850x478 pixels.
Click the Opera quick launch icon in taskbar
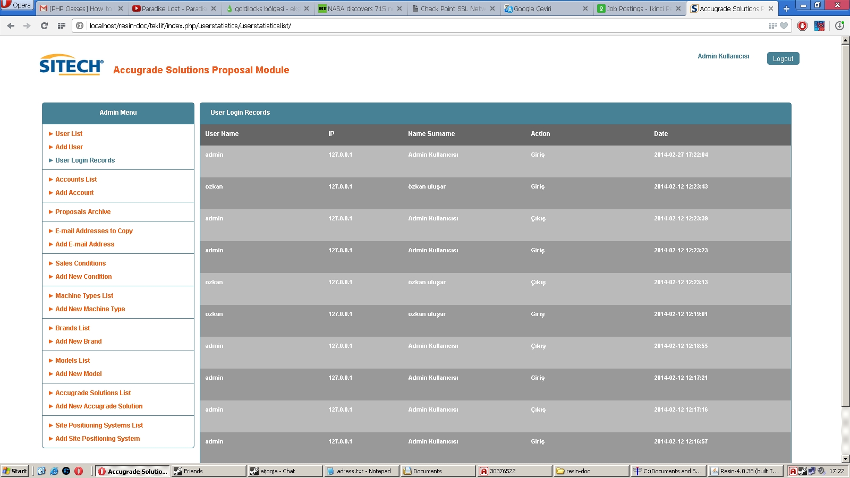click(79, 471)
